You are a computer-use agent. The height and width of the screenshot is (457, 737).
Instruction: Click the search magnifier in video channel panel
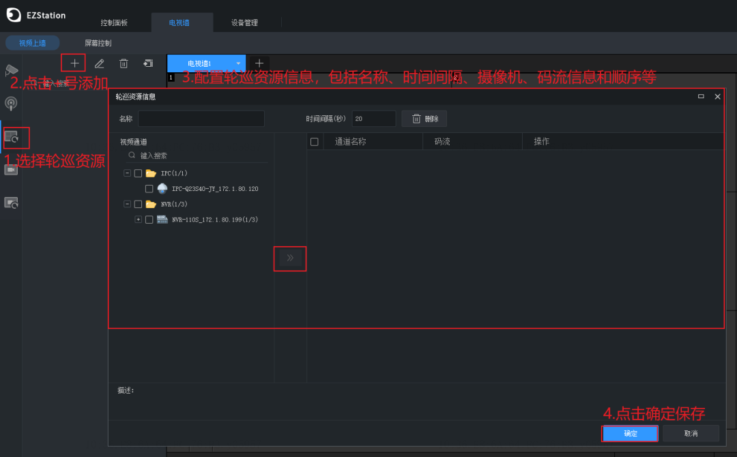click(132, 155)
